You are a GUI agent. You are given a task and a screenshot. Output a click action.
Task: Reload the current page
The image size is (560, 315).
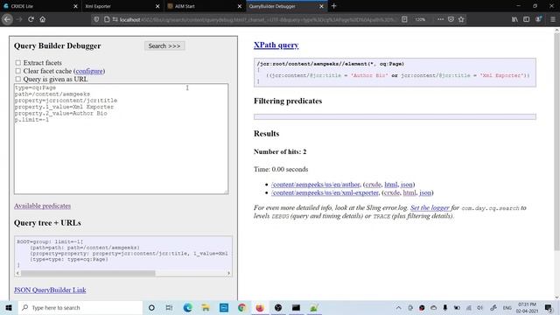31,19
